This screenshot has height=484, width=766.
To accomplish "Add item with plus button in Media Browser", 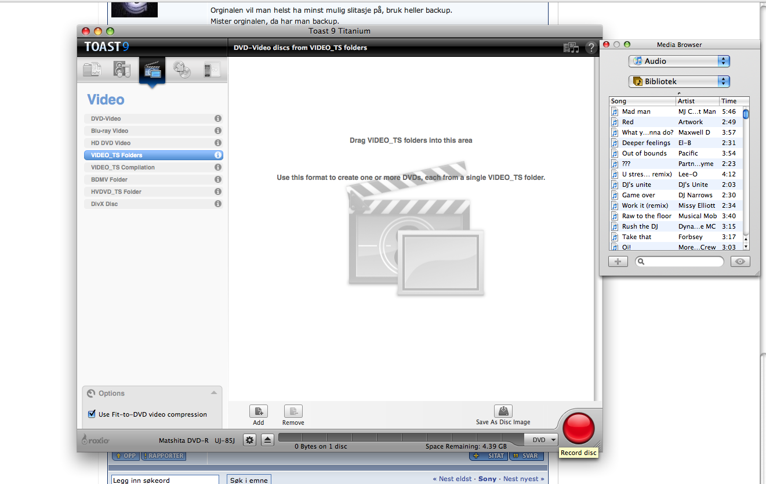I will pos(618,262).
